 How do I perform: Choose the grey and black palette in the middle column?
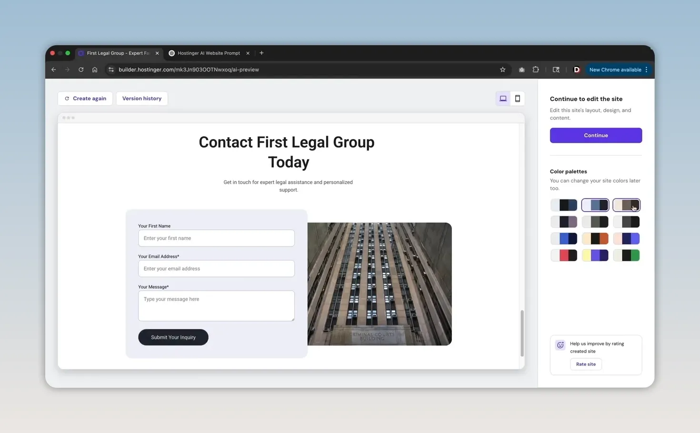click(x=595, y=222)
